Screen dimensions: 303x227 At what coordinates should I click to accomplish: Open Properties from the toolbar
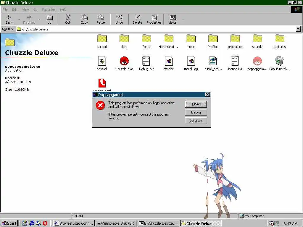click(154, 19)
